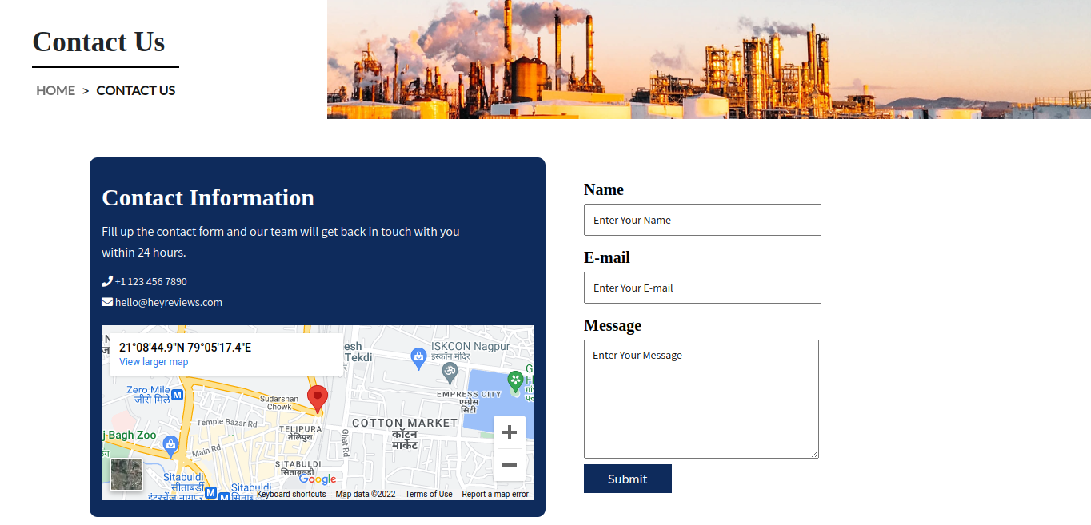Viewport: 1091px width, 525px height.
Task: Click the envelope icon beside the email
Action: coord(107,302)
